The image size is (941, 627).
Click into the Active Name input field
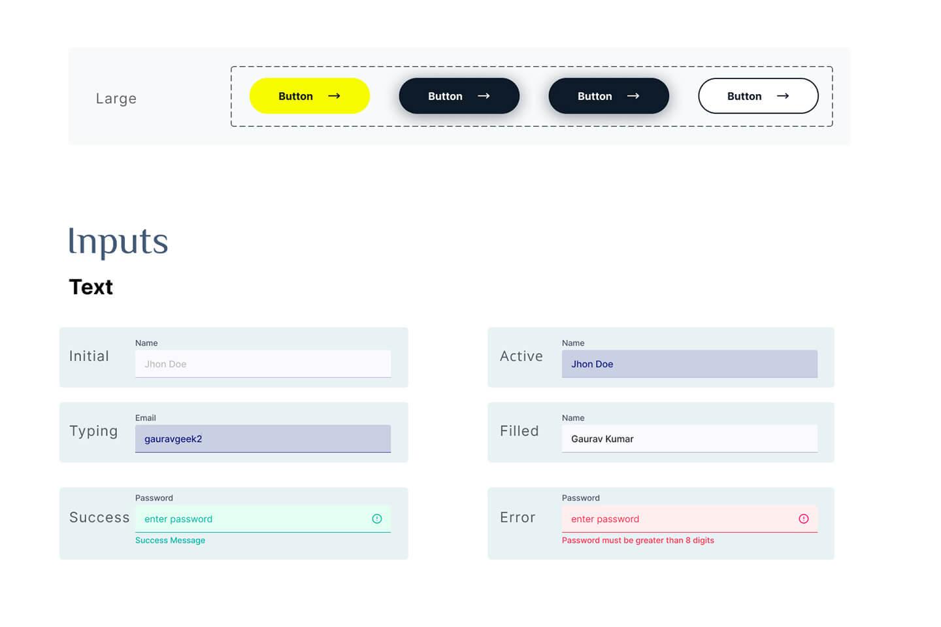click(689, 364)
